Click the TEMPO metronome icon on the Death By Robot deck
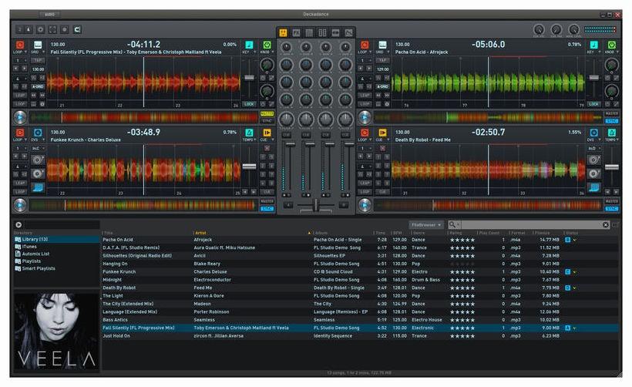 pyautogui.click(x=611, y=133)
